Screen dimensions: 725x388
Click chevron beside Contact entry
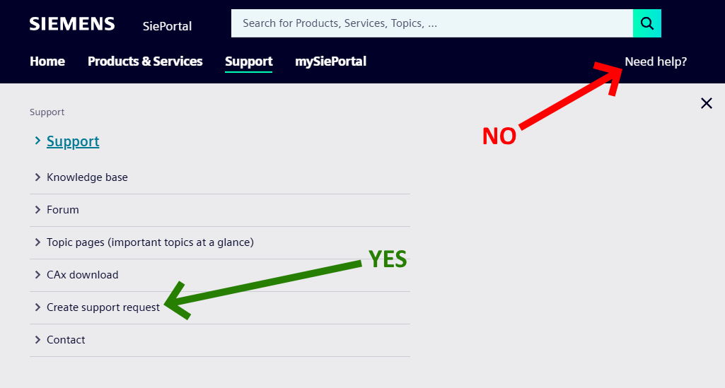pos(37,340)
